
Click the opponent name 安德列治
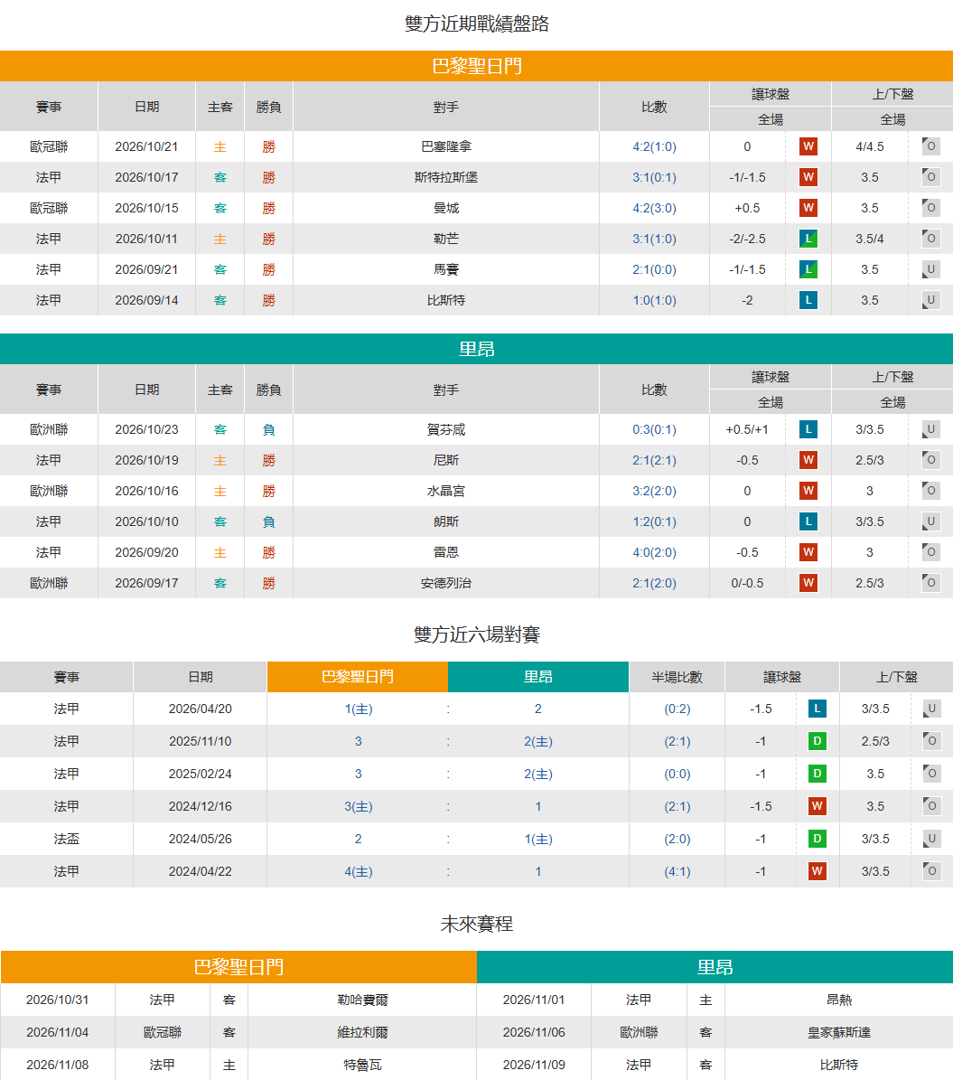446,583
